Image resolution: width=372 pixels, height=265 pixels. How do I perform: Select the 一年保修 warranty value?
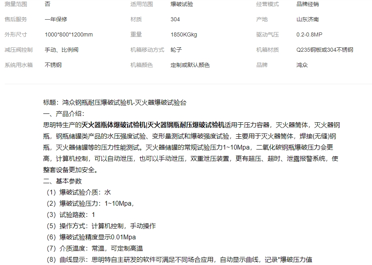(56, 19)
